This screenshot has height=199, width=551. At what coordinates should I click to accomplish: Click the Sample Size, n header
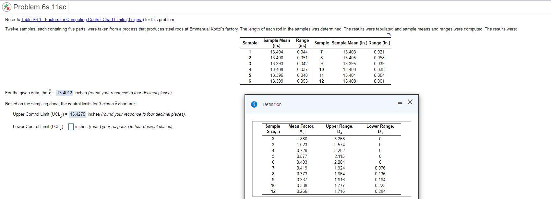click(273, 129)
